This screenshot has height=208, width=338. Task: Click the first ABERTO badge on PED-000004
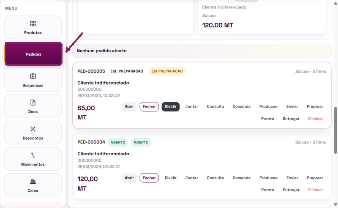(x=118, y=142)
